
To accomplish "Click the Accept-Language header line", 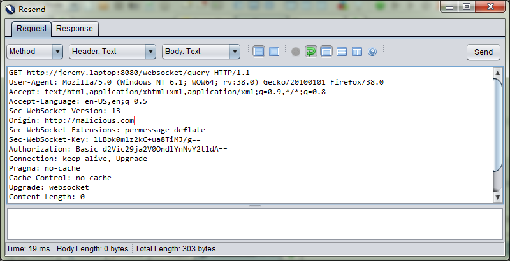I will click(78, 101).
